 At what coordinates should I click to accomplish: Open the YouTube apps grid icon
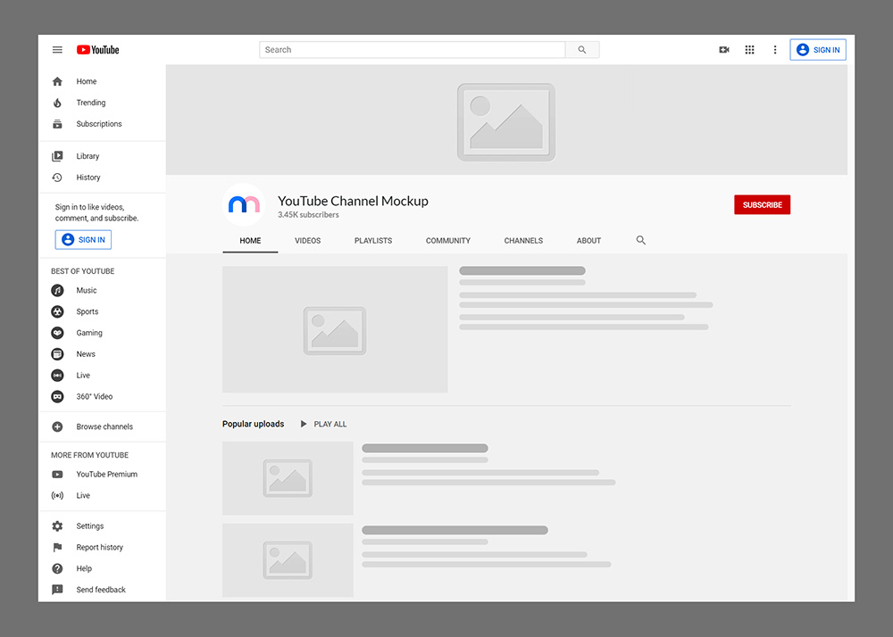749,50
